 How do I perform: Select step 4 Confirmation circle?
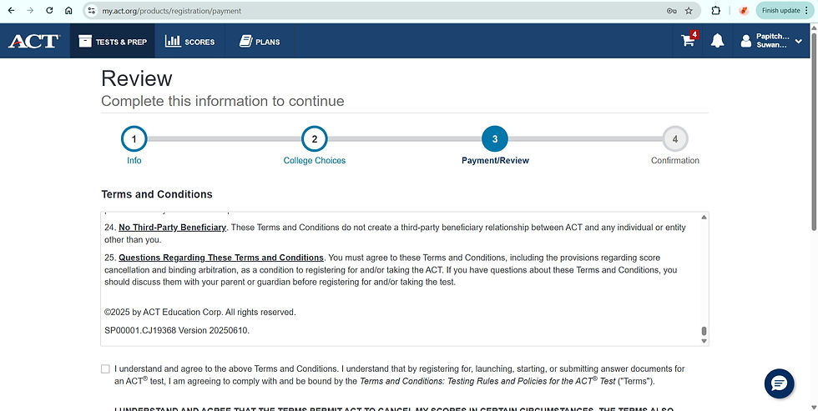[675, 139]
